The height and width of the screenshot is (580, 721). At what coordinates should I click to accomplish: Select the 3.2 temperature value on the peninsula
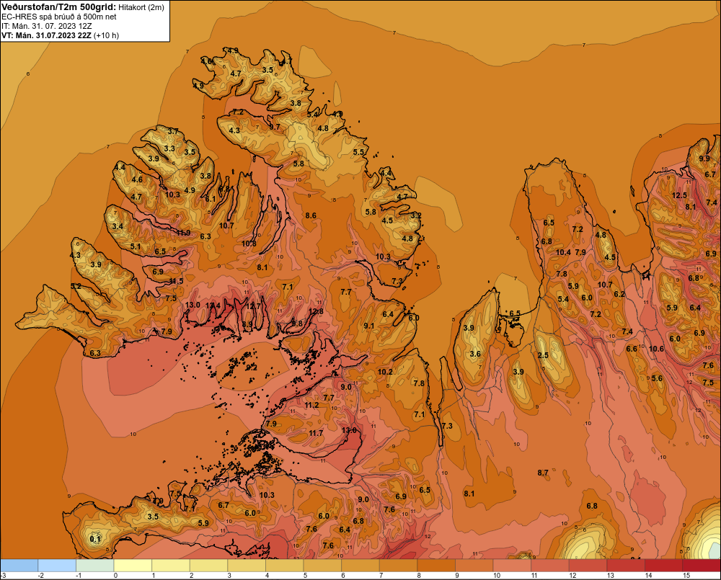coord(416,215)
